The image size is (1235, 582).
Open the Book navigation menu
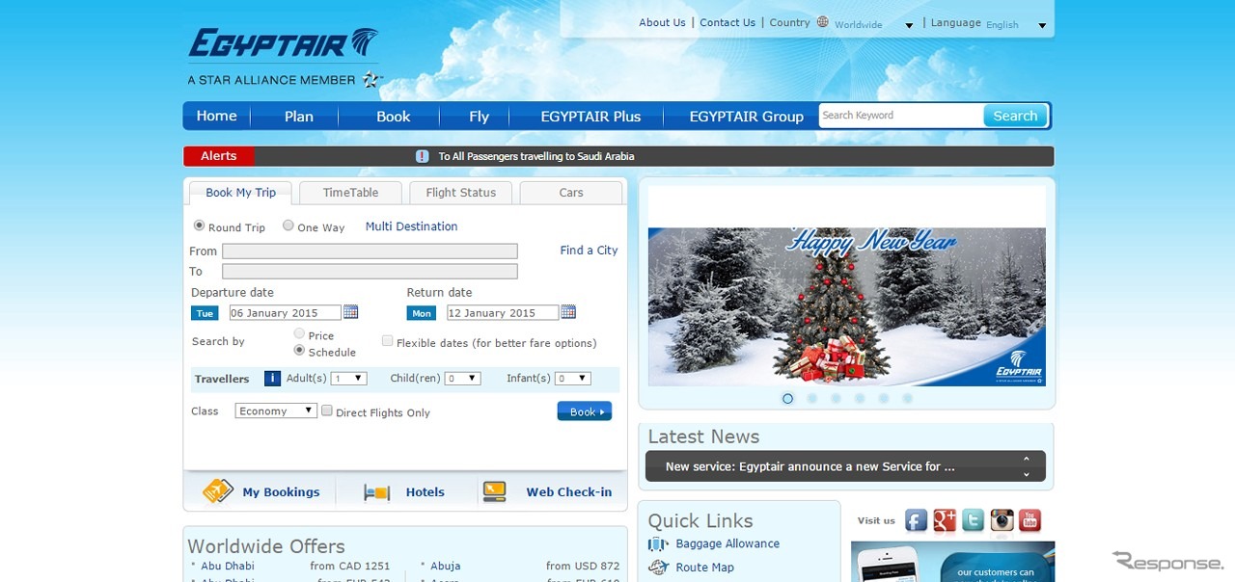click(x=394, y=117)
